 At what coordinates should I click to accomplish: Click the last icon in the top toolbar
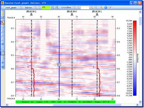(x=111, y=7)
